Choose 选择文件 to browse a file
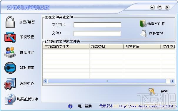 click(156, 33)
